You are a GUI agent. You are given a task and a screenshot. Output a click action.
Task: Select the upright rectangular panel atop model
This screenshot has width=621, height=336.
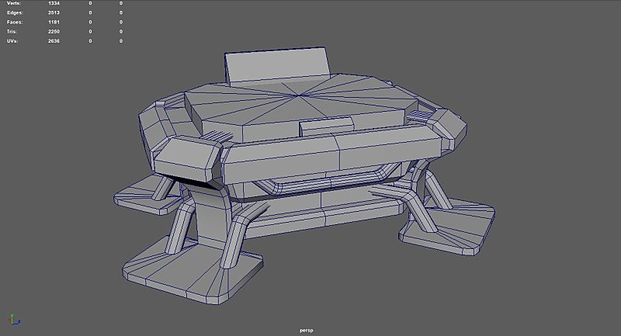[x=281, y=68]
